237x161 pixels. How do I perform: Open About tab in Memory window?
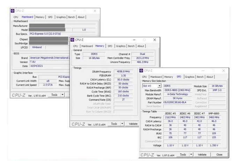[141, 46]
